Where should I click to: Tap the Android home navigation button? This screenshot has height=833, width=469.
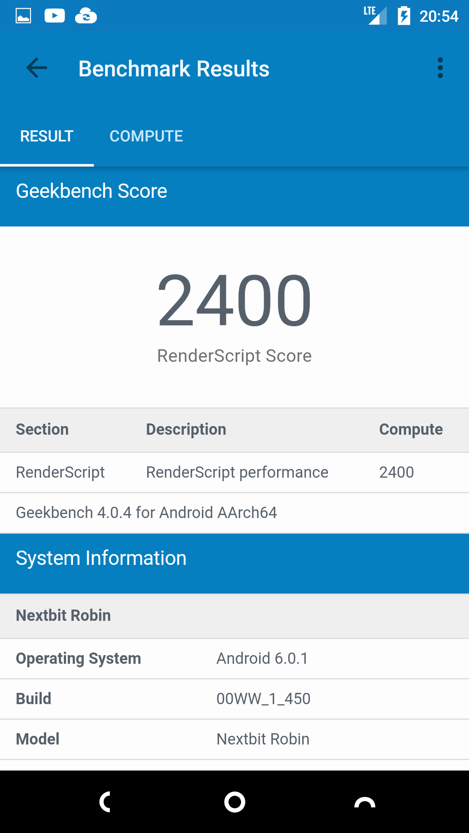[234, 802]
